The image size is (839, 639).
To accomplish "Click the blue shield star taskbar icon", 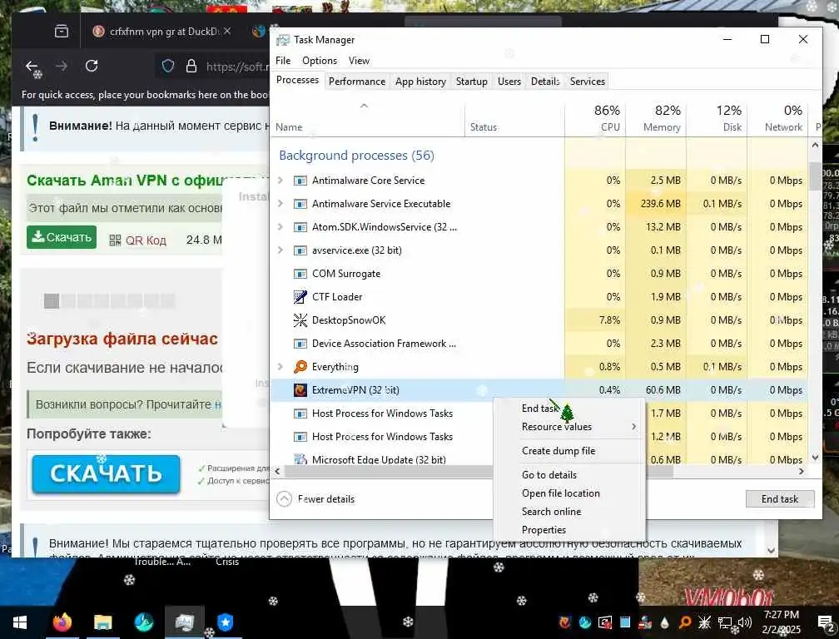I will [x=226, y=622].
